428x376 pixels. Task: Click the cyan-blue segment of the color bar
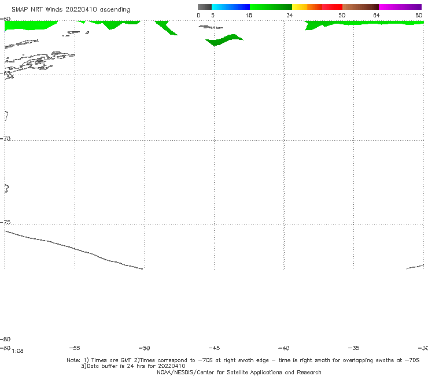point(231,7)
